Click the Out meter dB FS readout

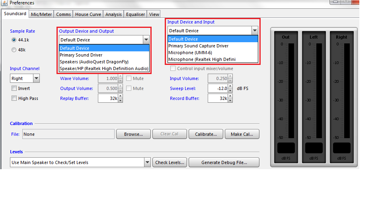[x=286, y=148]
